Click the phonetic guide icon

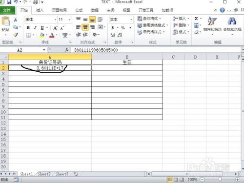tap(65, 35)
